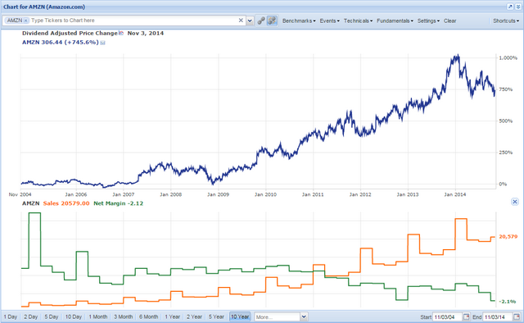524x323 pixels.
Task: Click the orange Sales 20579.00 label
Action: (66, 203)
